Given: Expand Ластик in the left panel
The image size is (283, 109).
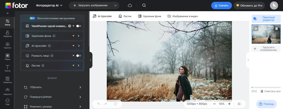Looking at the screenshot, I should pyautogui.click(x=78, y=65).
